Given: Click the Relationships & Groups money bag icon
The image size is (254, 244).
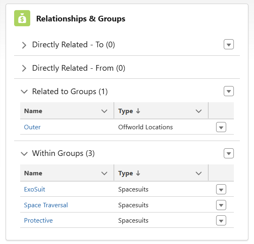Looking at the screenshot, I should click(x=22, y=18).
